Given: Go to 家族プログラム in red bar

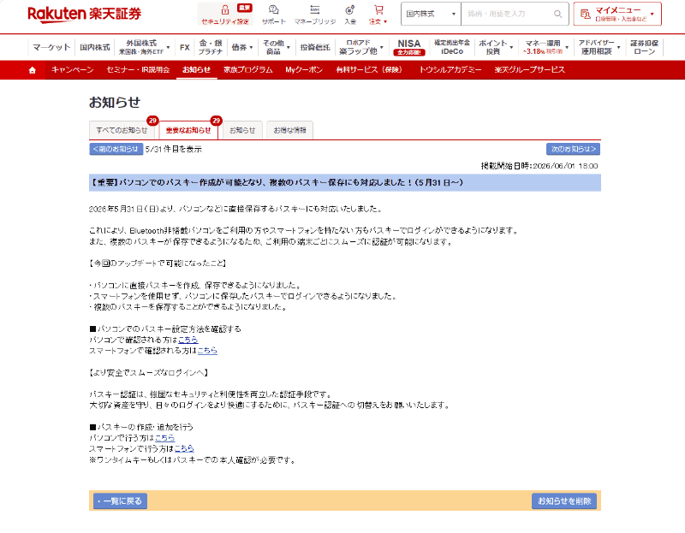Looking at the screenshot, I should (248, 70).
